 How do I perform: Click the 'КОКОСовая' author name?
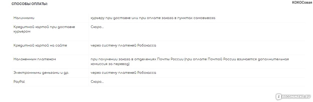click(x=302, y=2)
